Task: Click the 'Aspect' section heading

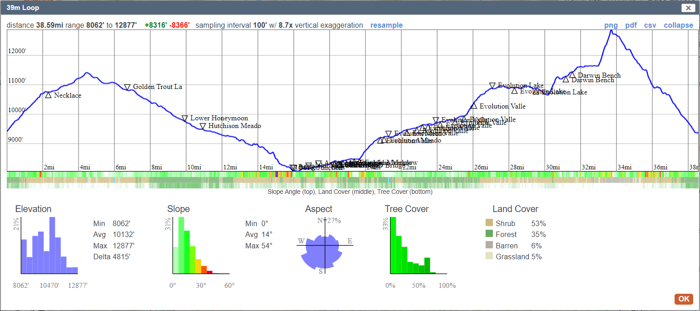Action: (x=319, y=209)
